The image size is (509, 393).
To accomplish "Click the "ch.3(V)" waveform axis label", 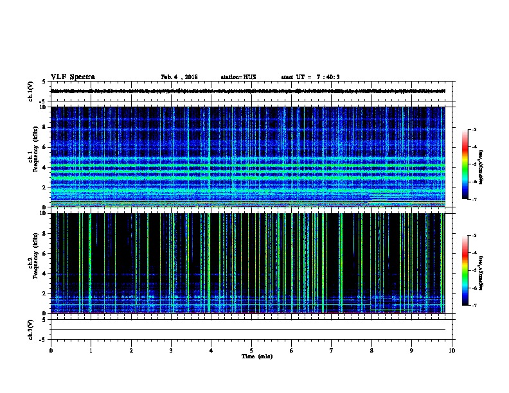I will coord(30,329).
